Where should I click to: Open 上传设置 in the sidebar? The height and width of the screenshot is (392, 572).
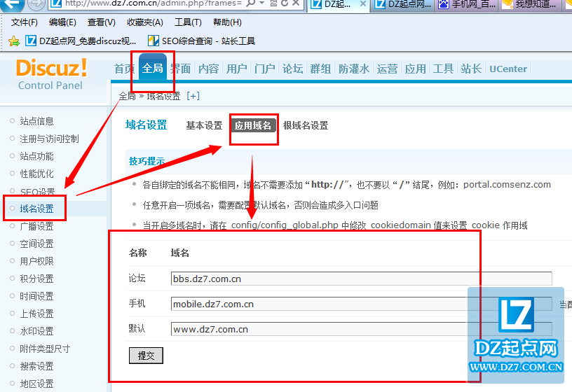36,314
